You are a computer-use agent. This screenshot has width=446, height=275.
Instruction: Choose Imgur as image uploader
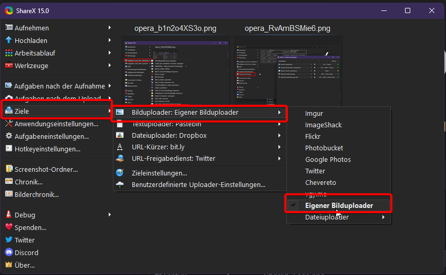(x=314, y=114)
